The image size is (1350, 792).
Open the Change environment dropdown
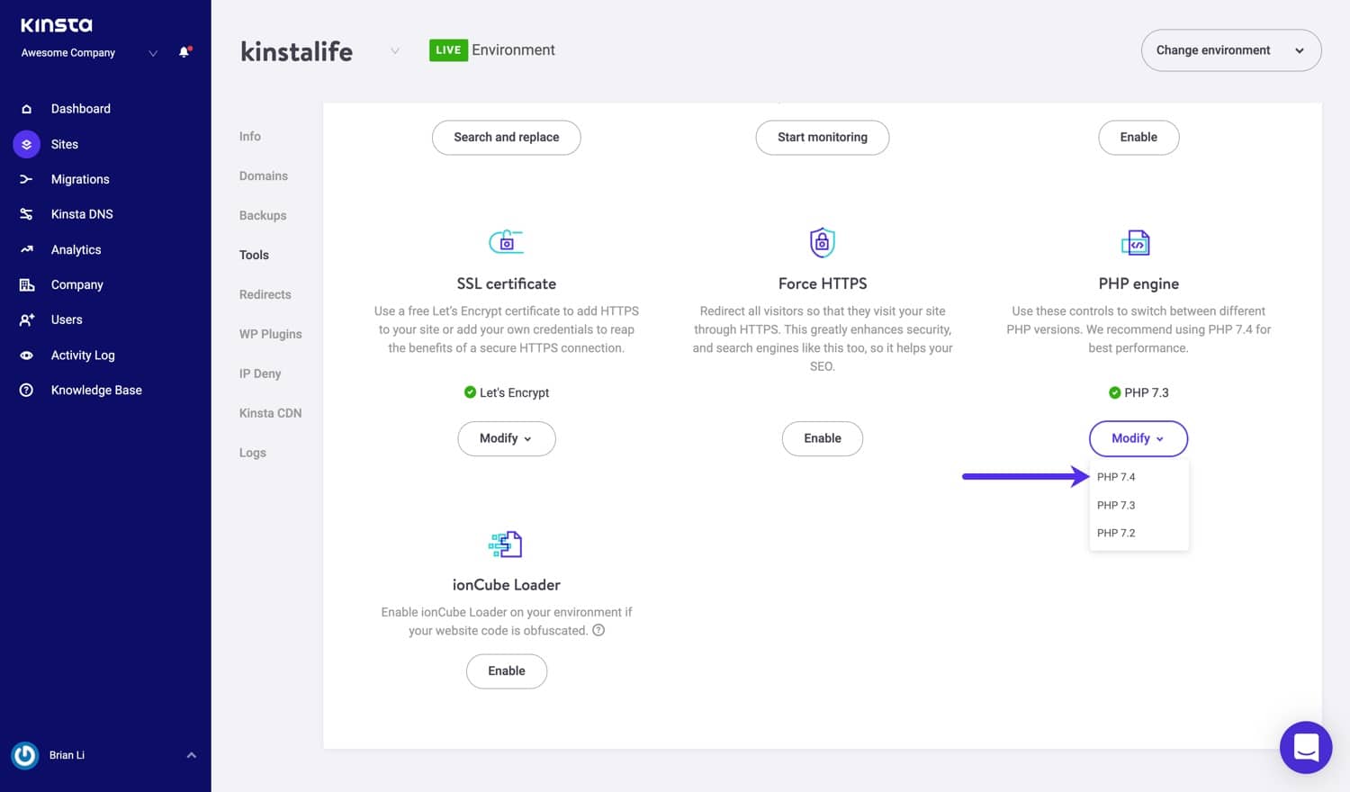tap(1230, 50)
